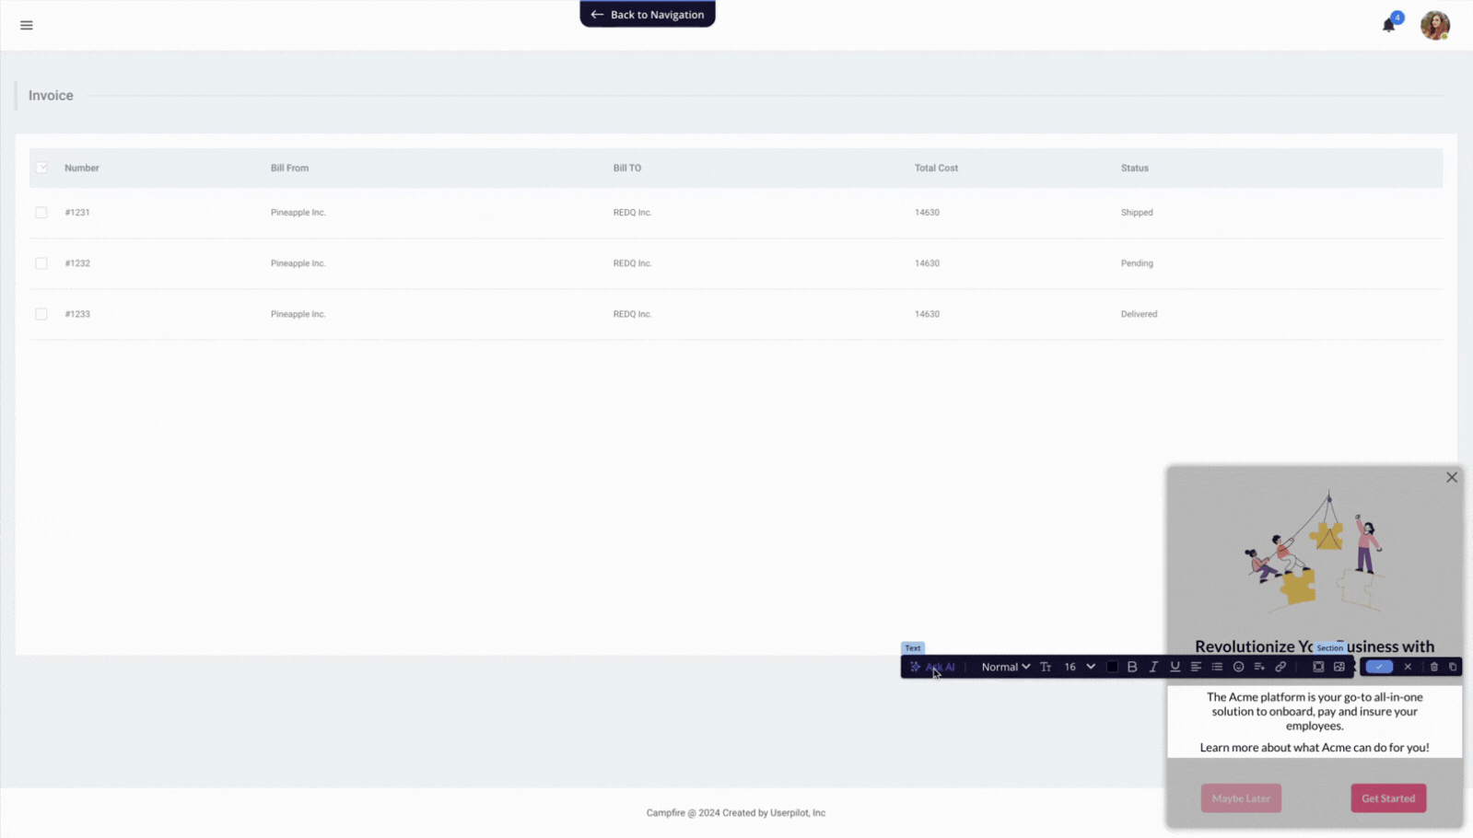Toggle the select-all checkbox in header
Viewport: 1473px width, 838px height.
41,168
